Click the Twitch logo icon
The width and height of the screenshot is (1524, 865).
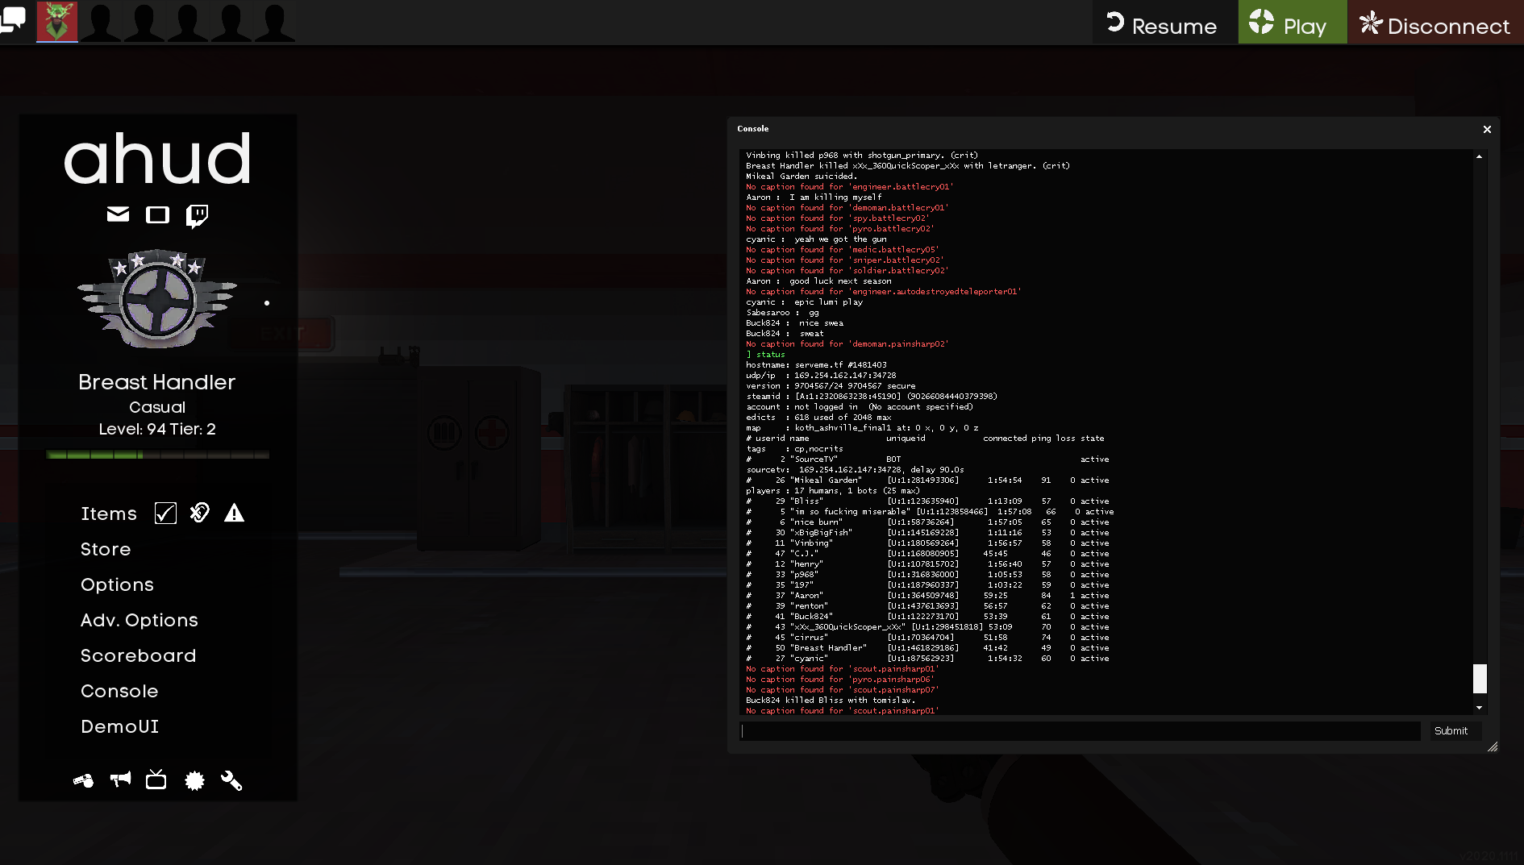tap(197, 215)
